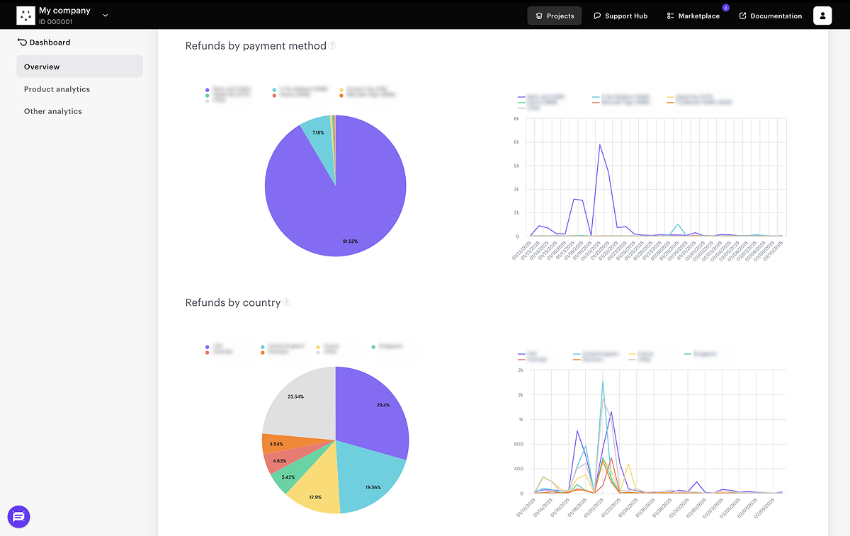Click the Marketplace notification badge
The image size is (850, 536).
pos(725,8)
